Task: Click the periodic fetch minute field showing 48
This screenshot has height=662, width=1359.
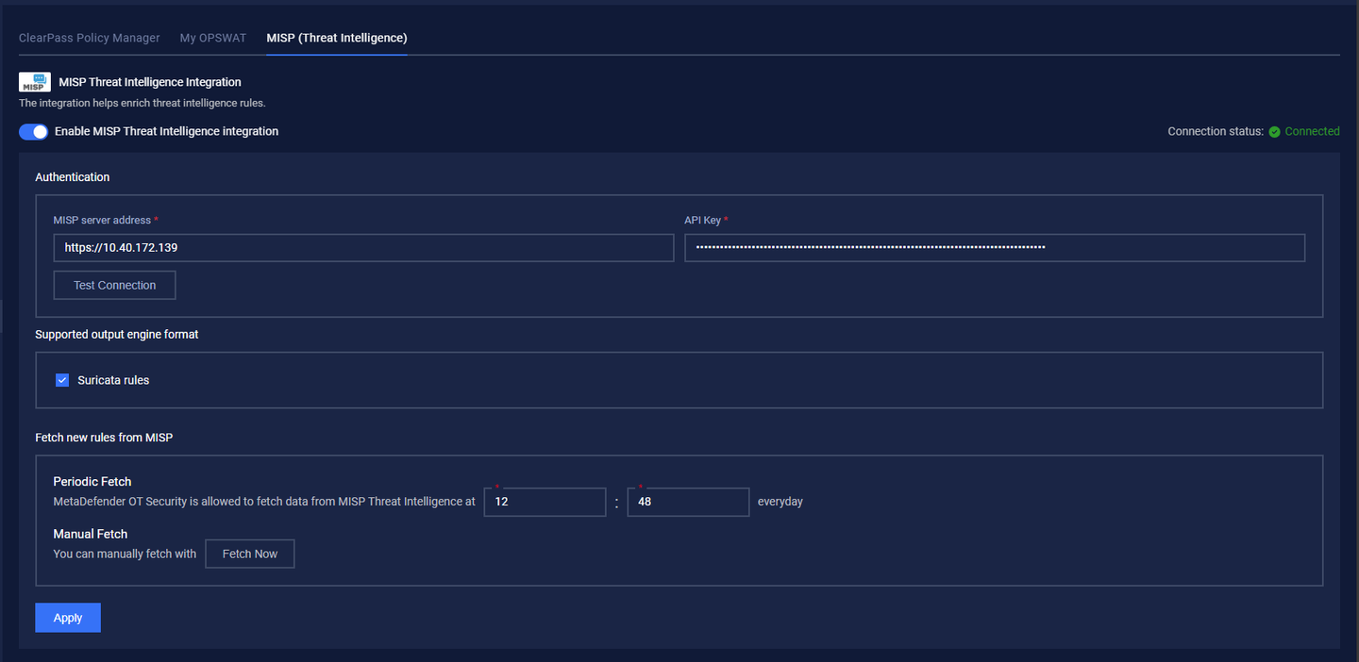Action: 689,502
